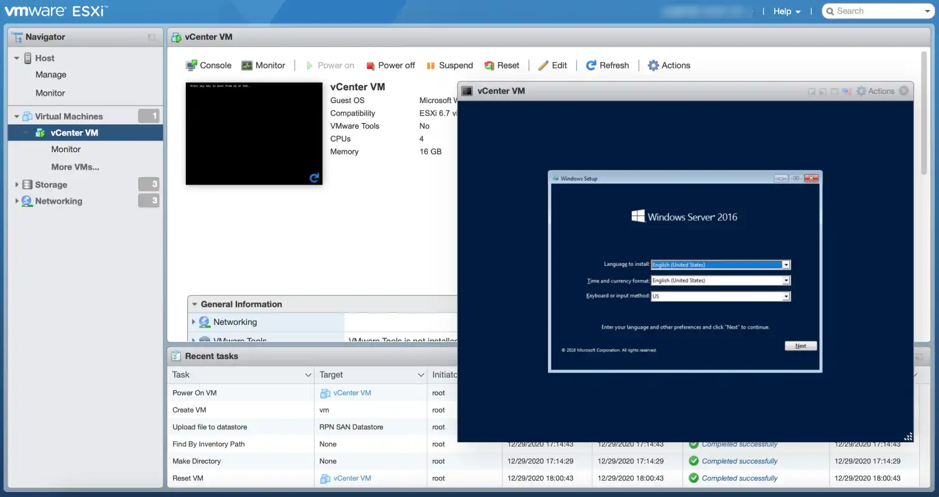Click the Navigator panel header icon
Screen dimensions: 939x497
click(x=17, y=37)
